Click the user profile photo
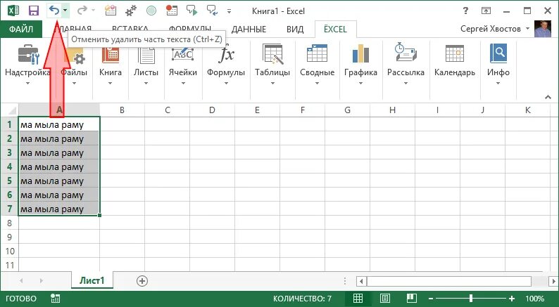 [x=543, y=29]
